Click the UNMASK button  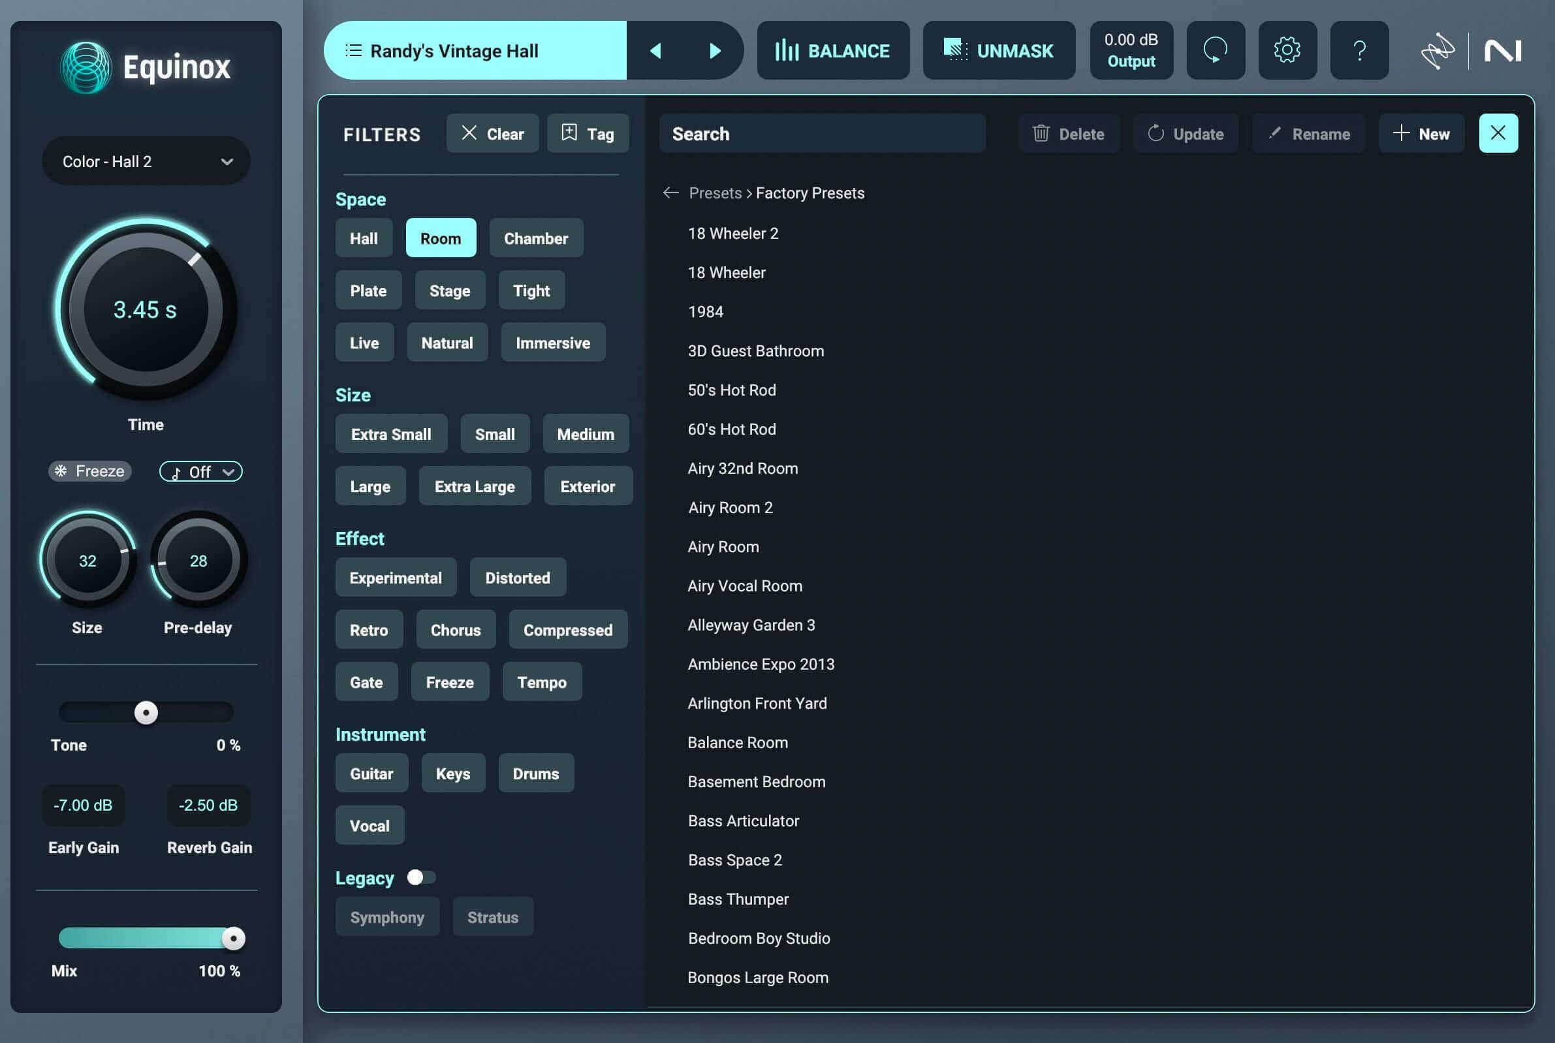pos(998,50)
